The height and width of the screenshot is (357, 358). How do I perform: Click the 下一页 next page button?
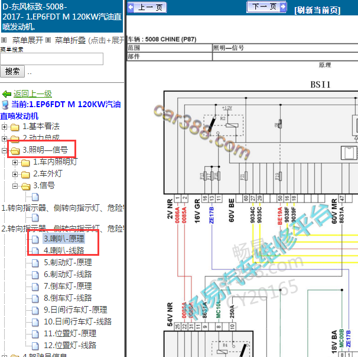tap(266, 7)
